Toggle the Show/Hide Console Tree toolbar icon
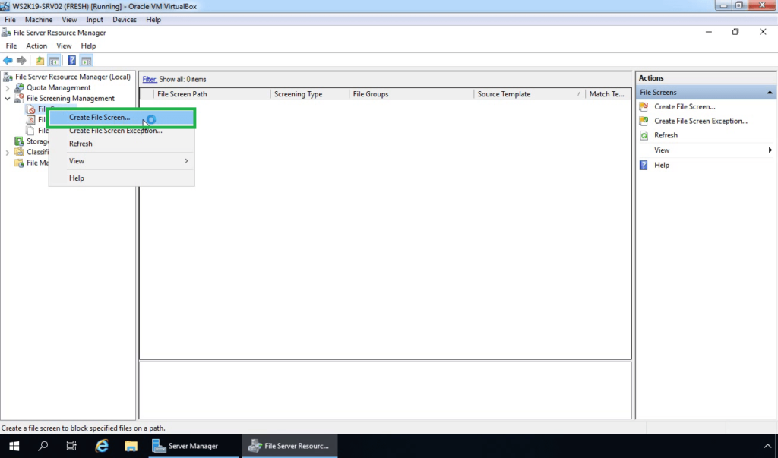The image size is (778, 458). [54, 61]
